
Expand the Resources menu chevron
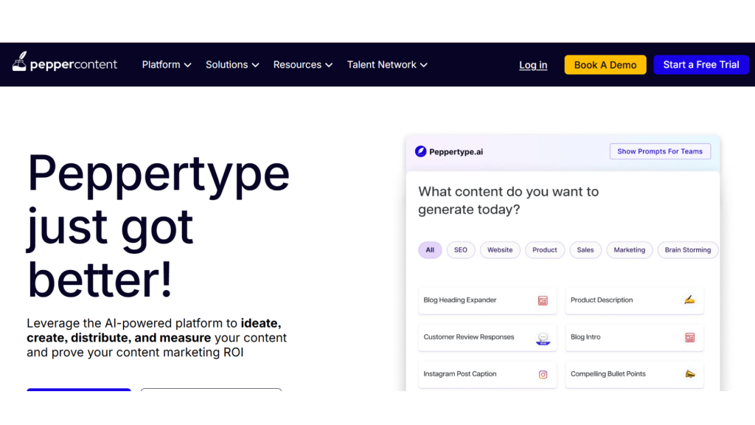coord(329,65)
